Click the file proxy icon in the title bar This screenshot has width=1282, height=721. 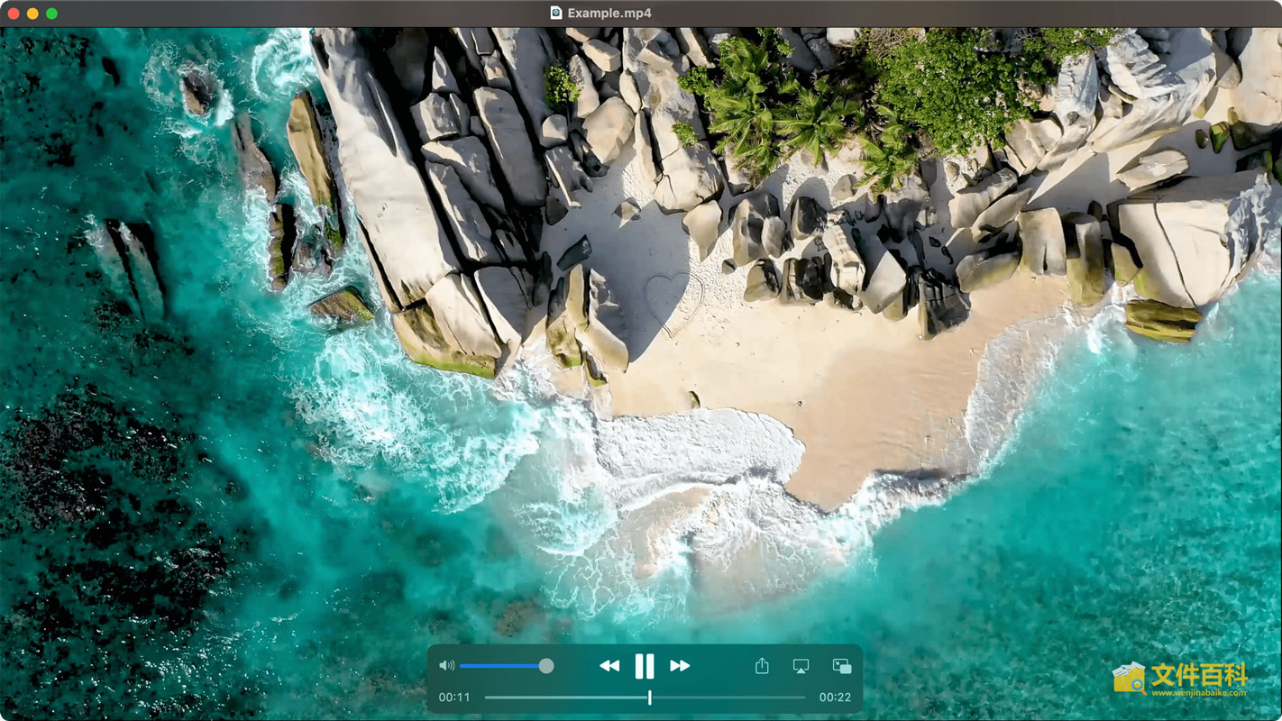[x=556, y=13]
